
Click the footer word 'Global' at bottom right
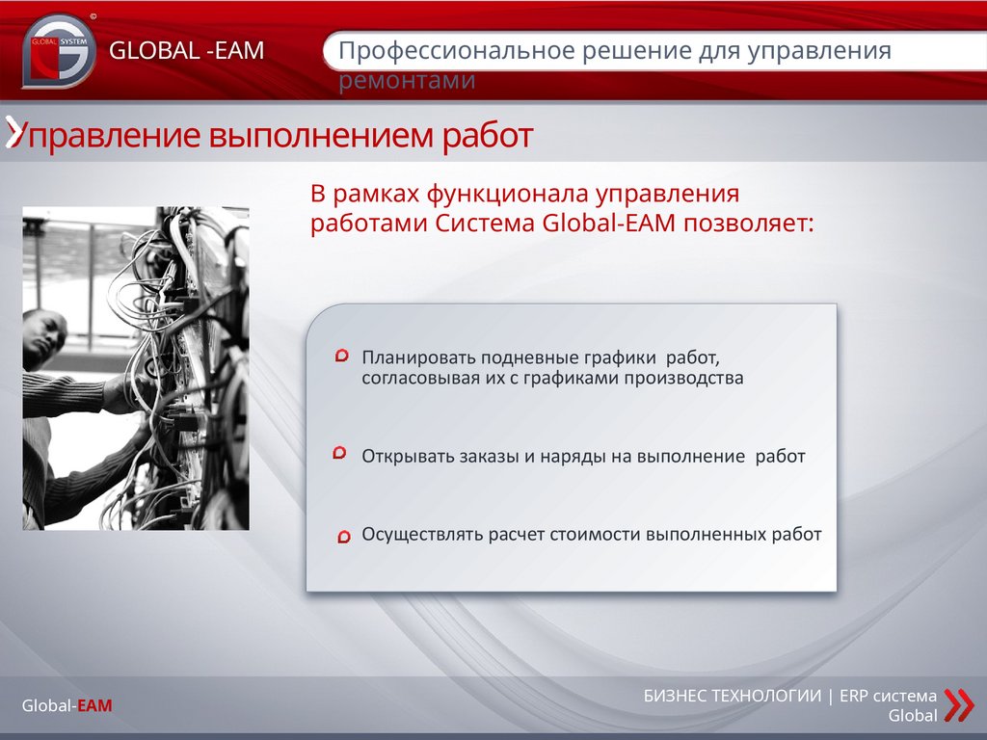click(913, 716)
